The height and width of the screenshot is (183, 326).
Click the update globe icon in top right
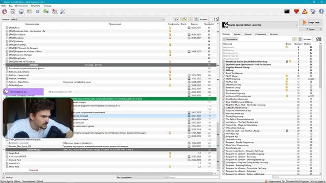[x=313, y=12]
